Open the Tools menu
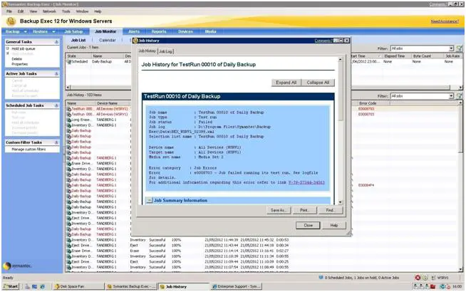466x292 pixels. pyautogui.click(x=66, y=11)
